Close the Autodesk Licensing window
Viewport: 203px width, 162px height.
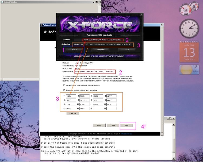coord(162,25)
